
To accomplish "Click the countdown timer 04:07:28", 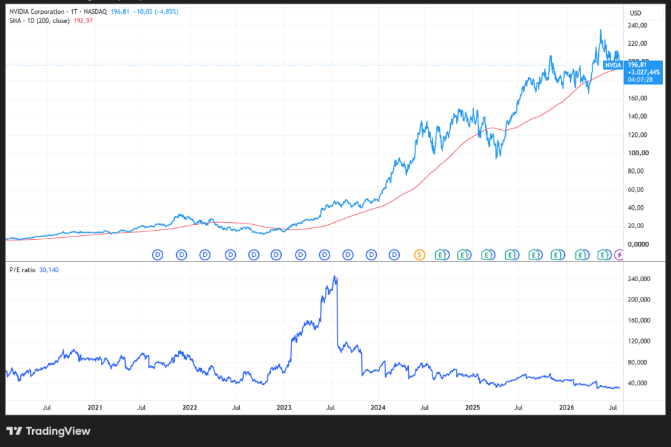I will [640, 80].
